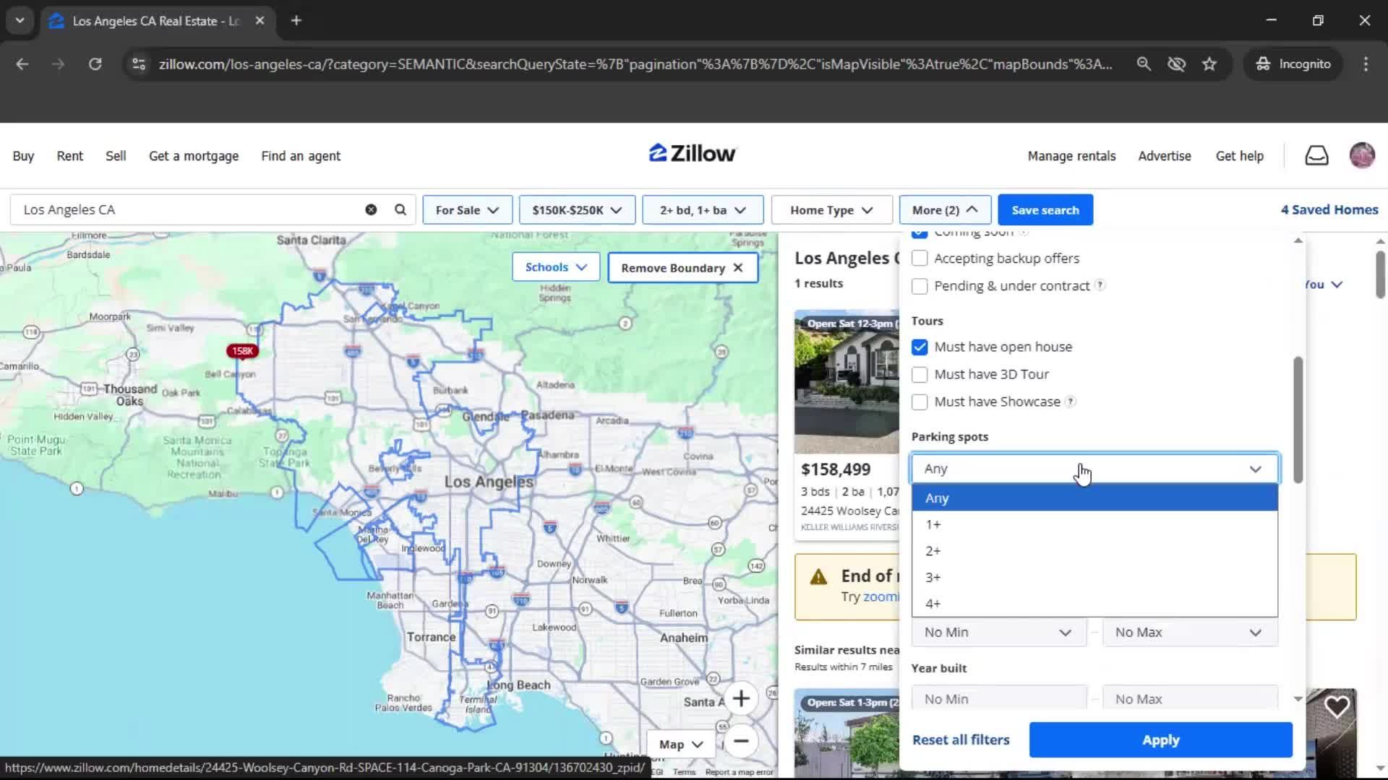This screenshot has height=780, width=1388.
Task: Click the search magnifier icon
Action: tap(400, 209)
